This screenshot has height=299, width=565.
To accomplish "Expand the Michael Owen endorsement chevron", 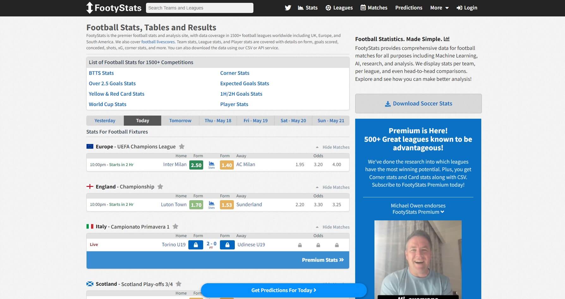I will [442, 212].
